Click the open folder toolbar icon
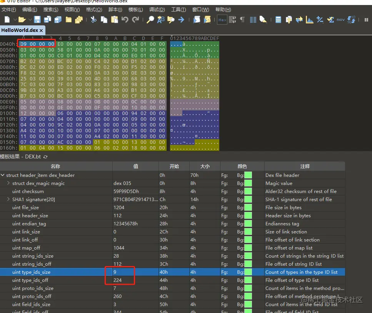Screen dimensions: 372x313 [x=22, y=20]
